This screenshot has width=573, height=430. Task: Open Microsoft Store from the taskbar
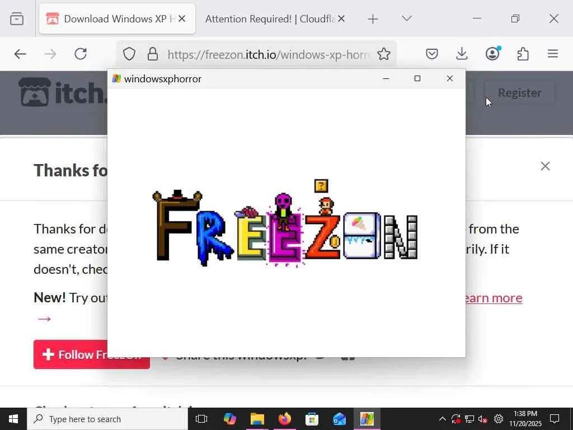click(x=312, y=419)
